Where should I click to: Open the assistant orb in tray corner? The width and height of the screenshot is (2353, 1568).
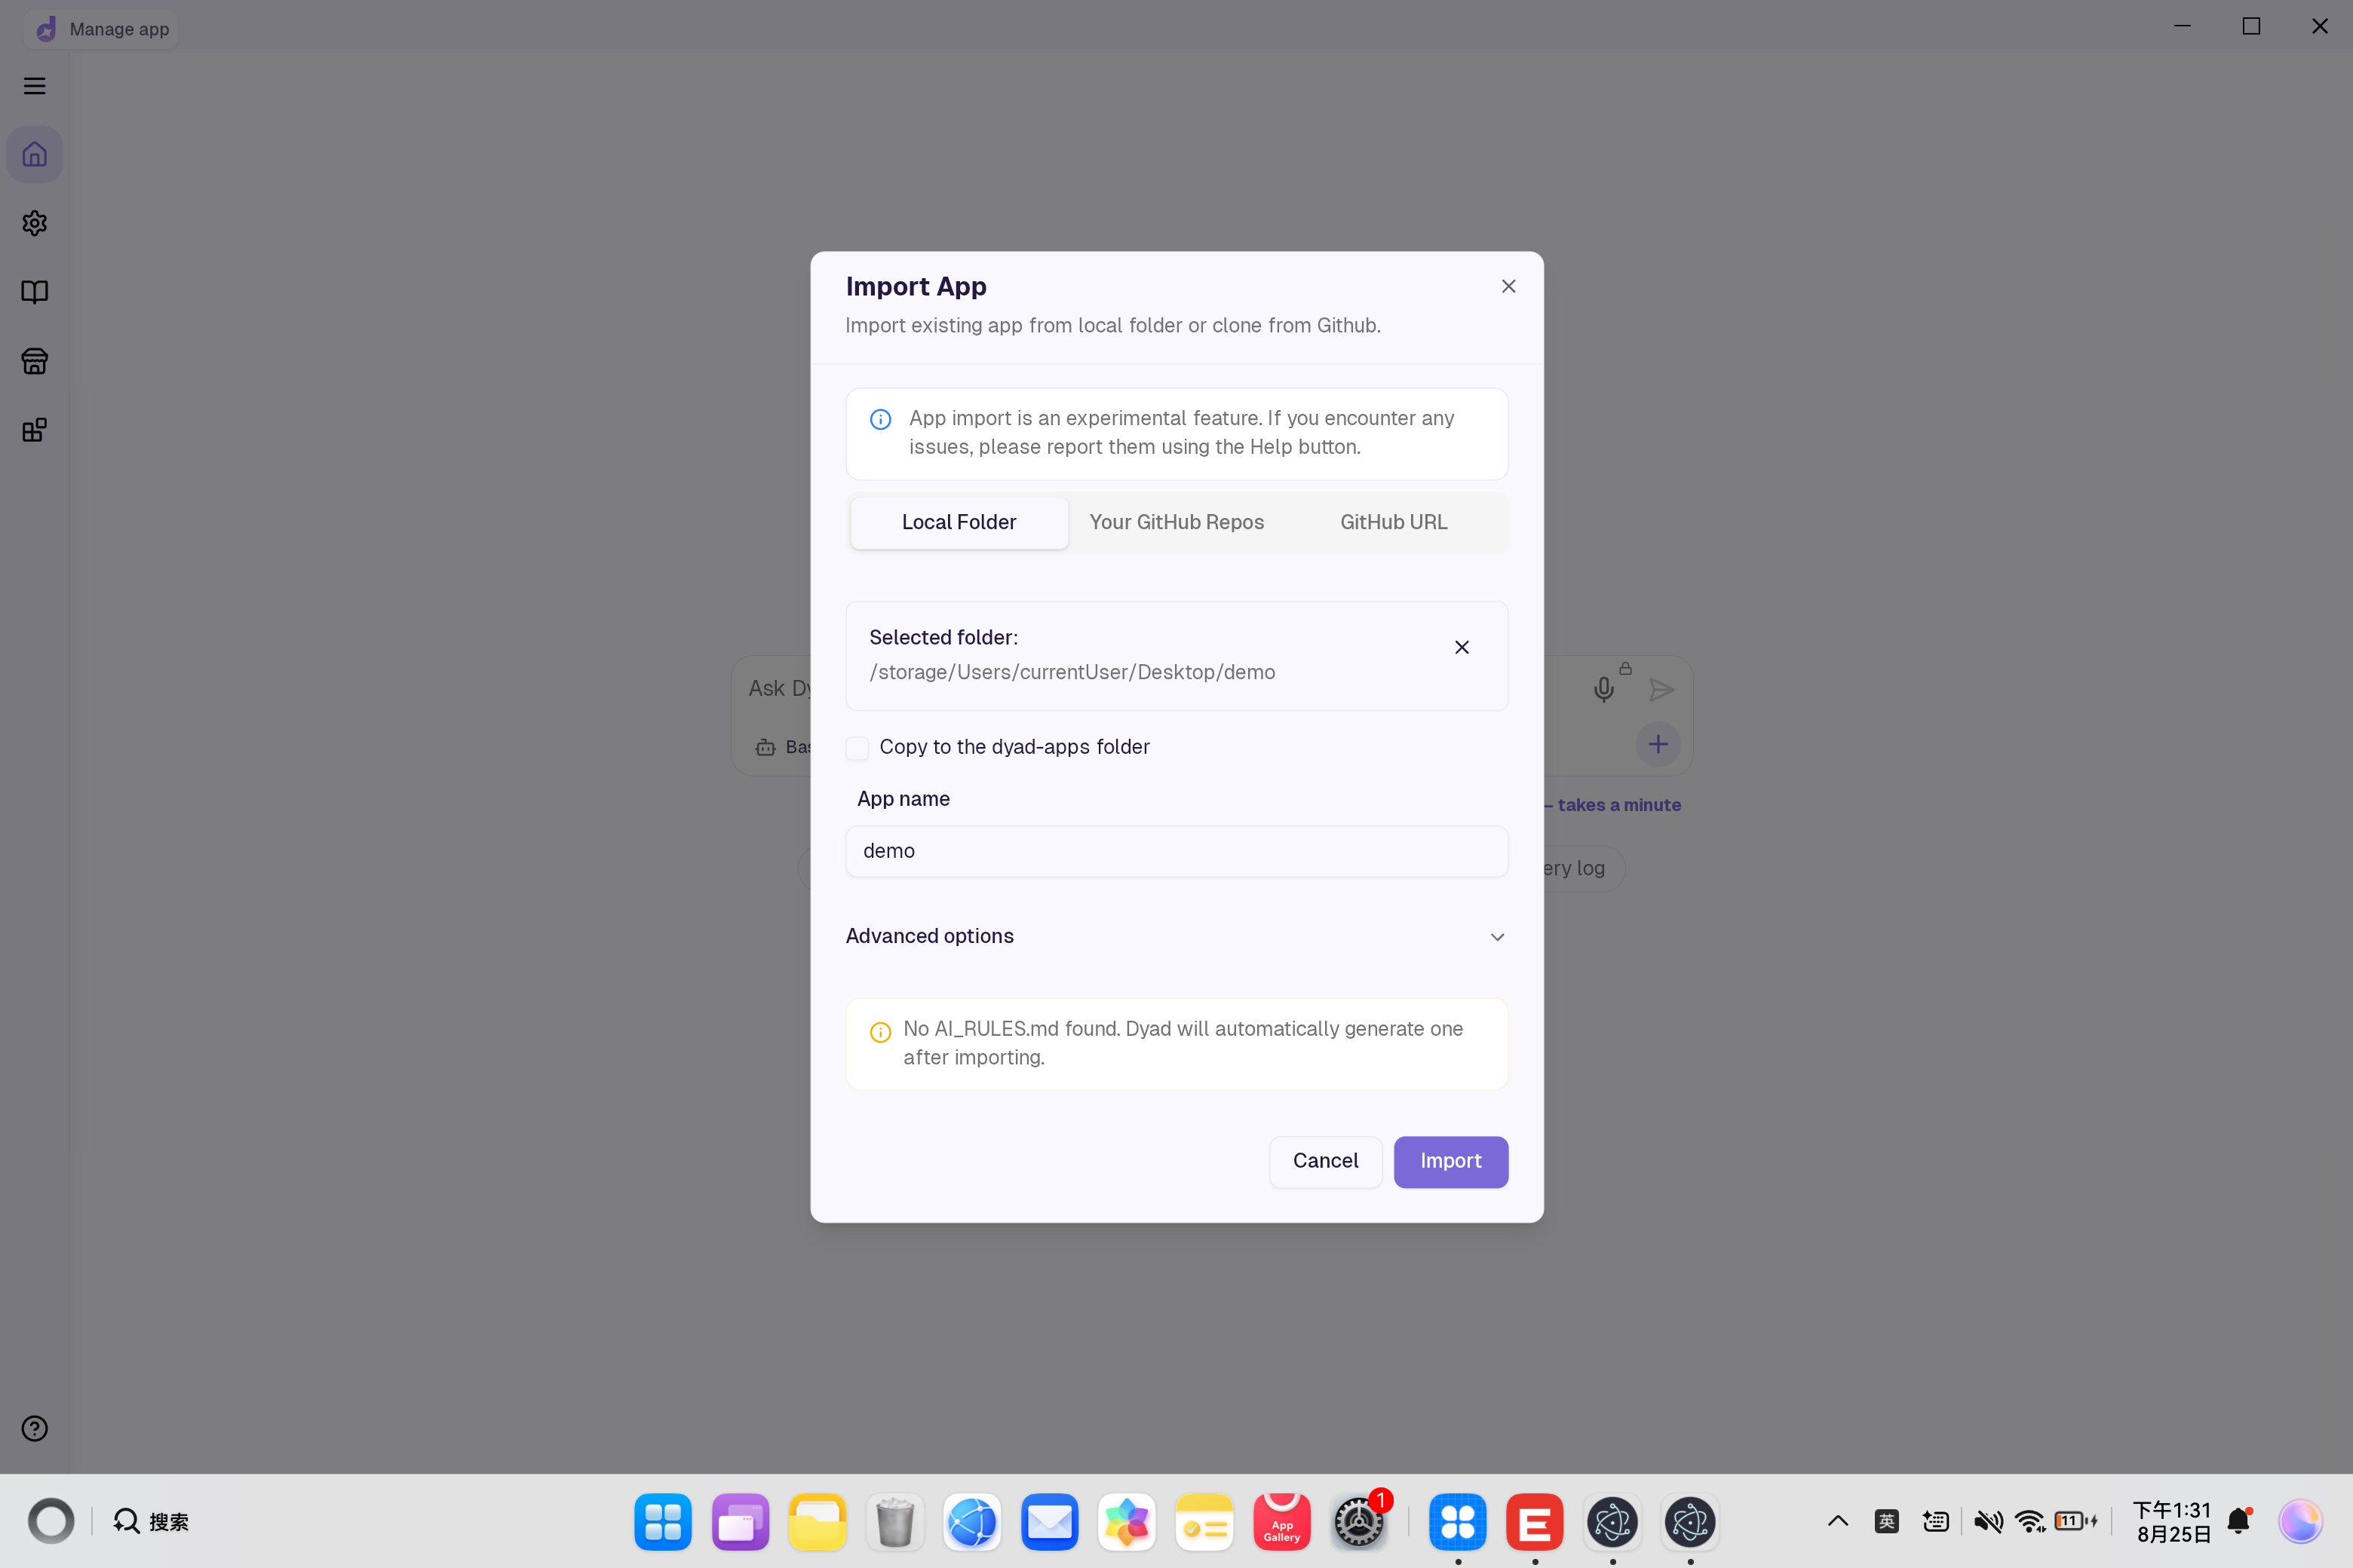(2300, 1522)
